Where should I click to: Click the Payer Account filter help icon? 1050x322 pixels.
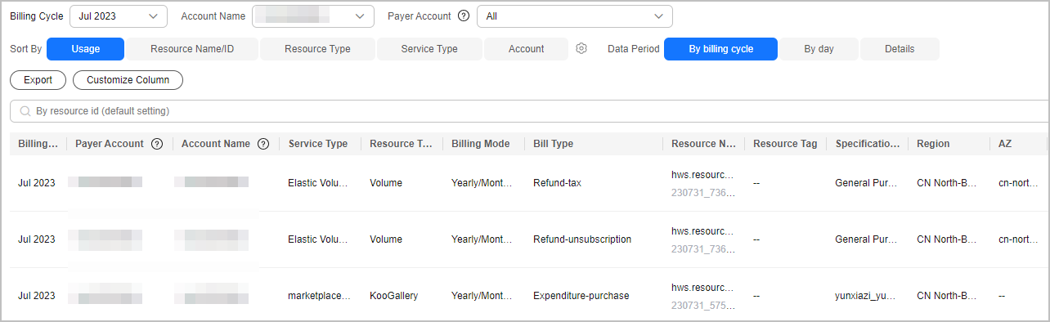click(464, 16)
